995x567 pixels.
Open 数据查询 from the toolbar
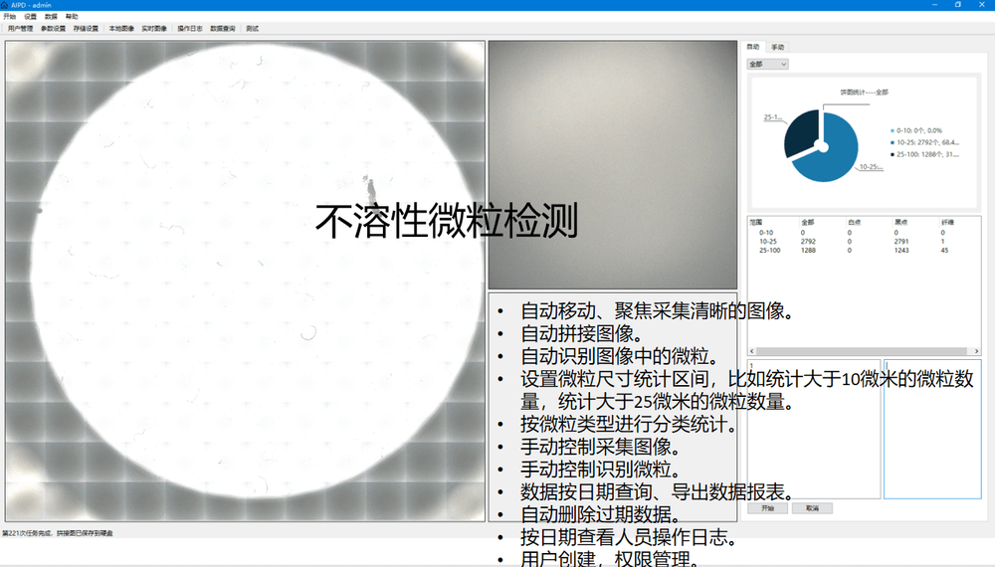[223, 29]
